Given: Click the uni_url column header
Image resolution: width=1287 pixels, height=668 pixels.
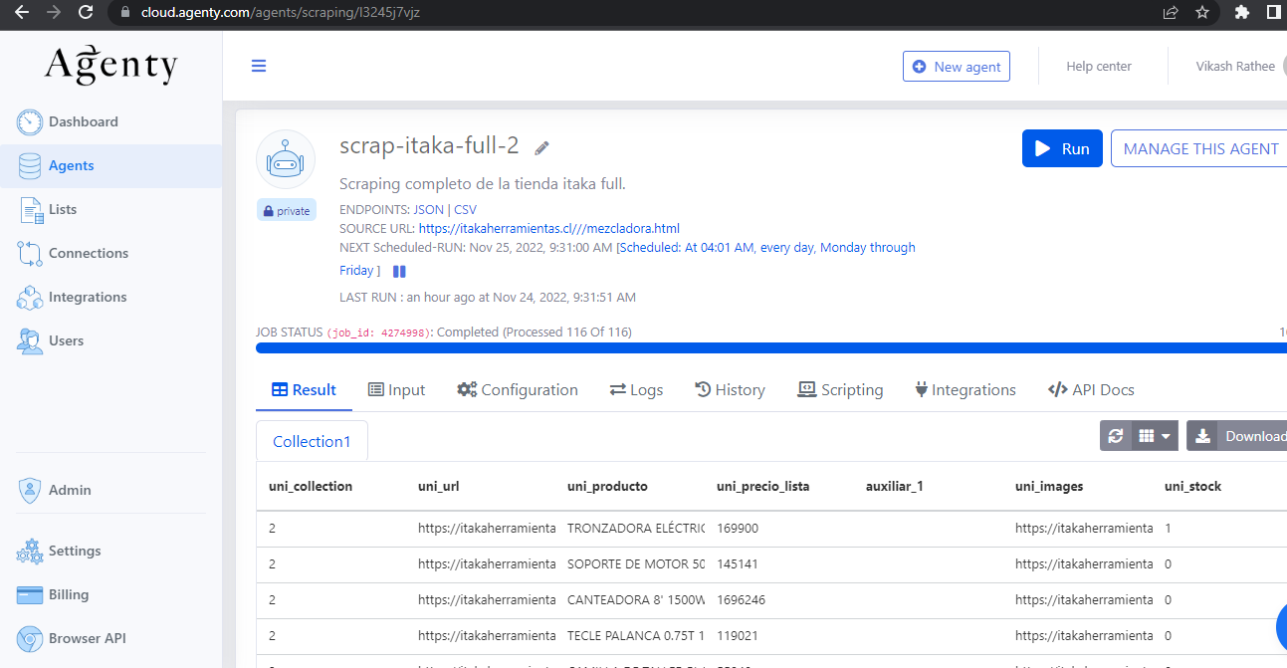Looking at the screenshot, I should (x=439, y=487).
